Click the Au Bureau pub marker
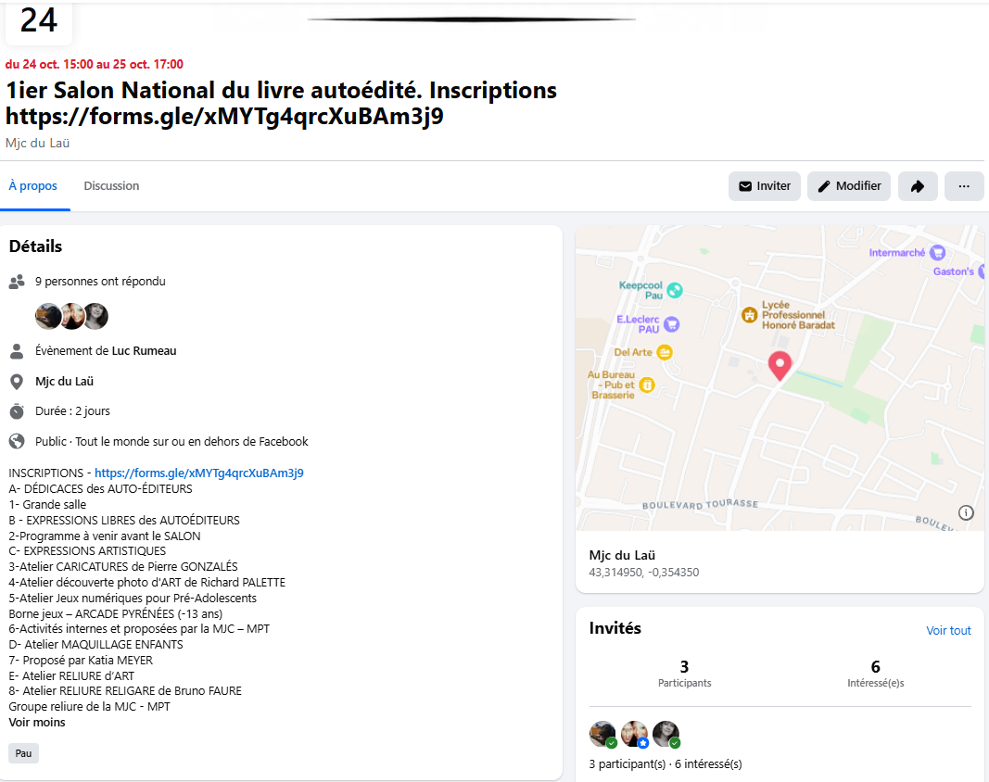Viewport: 989px width, 782px height. click(647, 385)
